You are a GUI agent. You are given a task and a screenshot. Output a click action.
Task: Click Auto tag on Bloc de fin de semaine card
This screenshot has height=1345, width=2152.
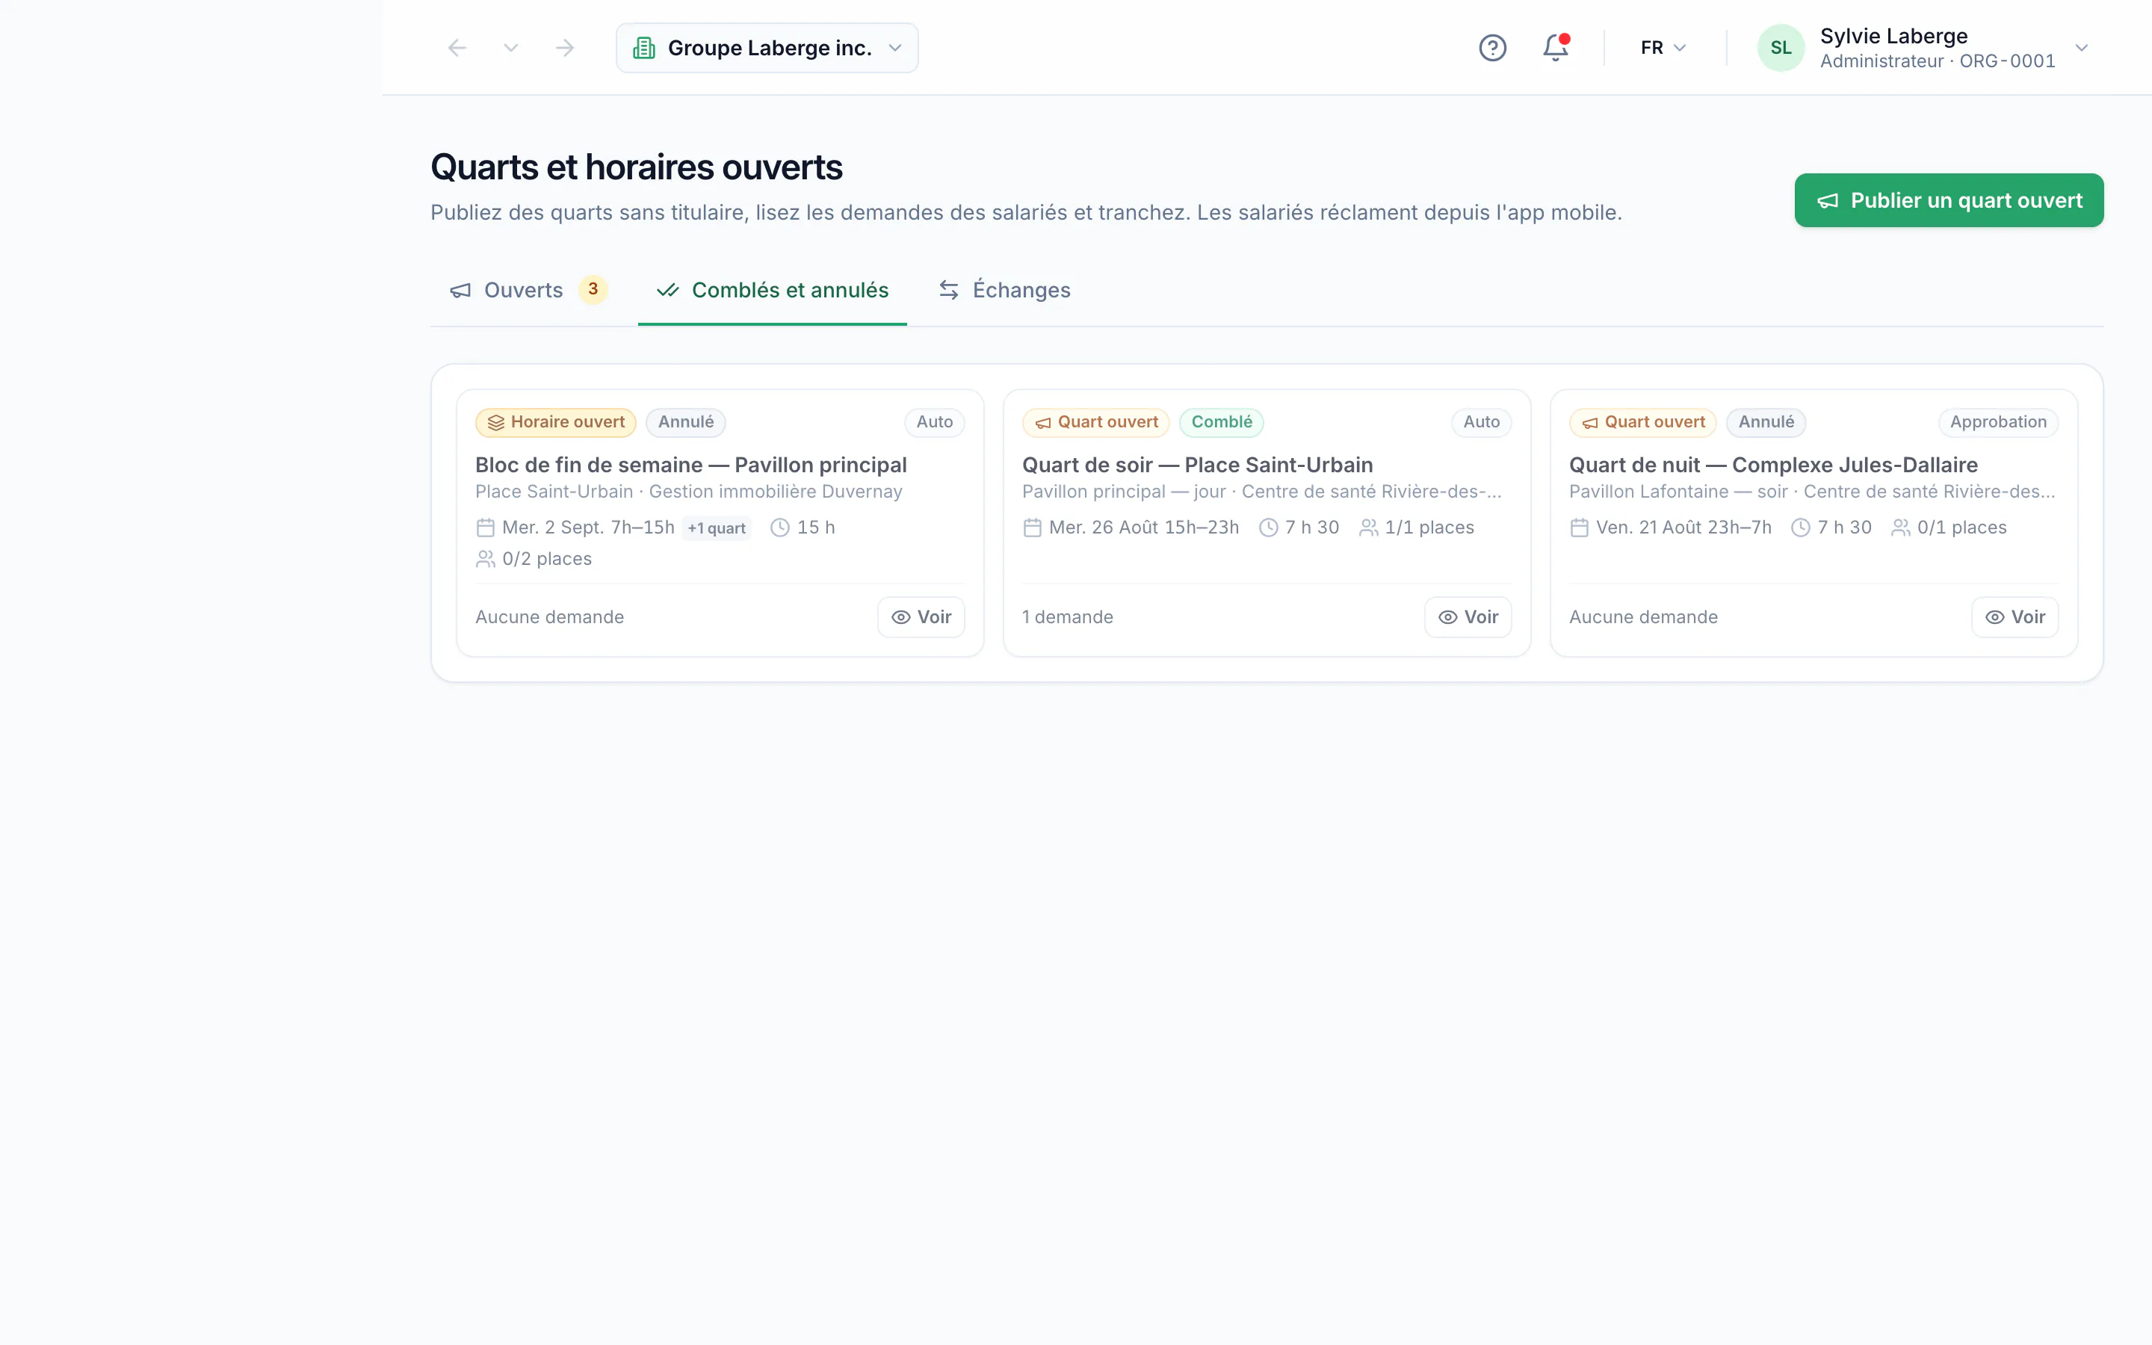(x=935, y=422)
